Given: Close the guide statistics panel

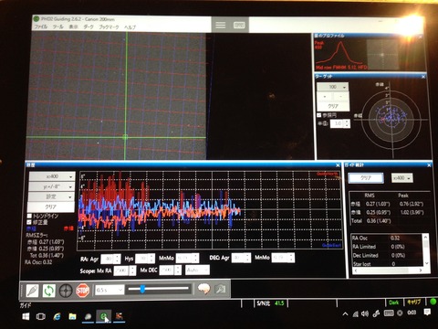Looking at the screenshot, I should (429, 165).
